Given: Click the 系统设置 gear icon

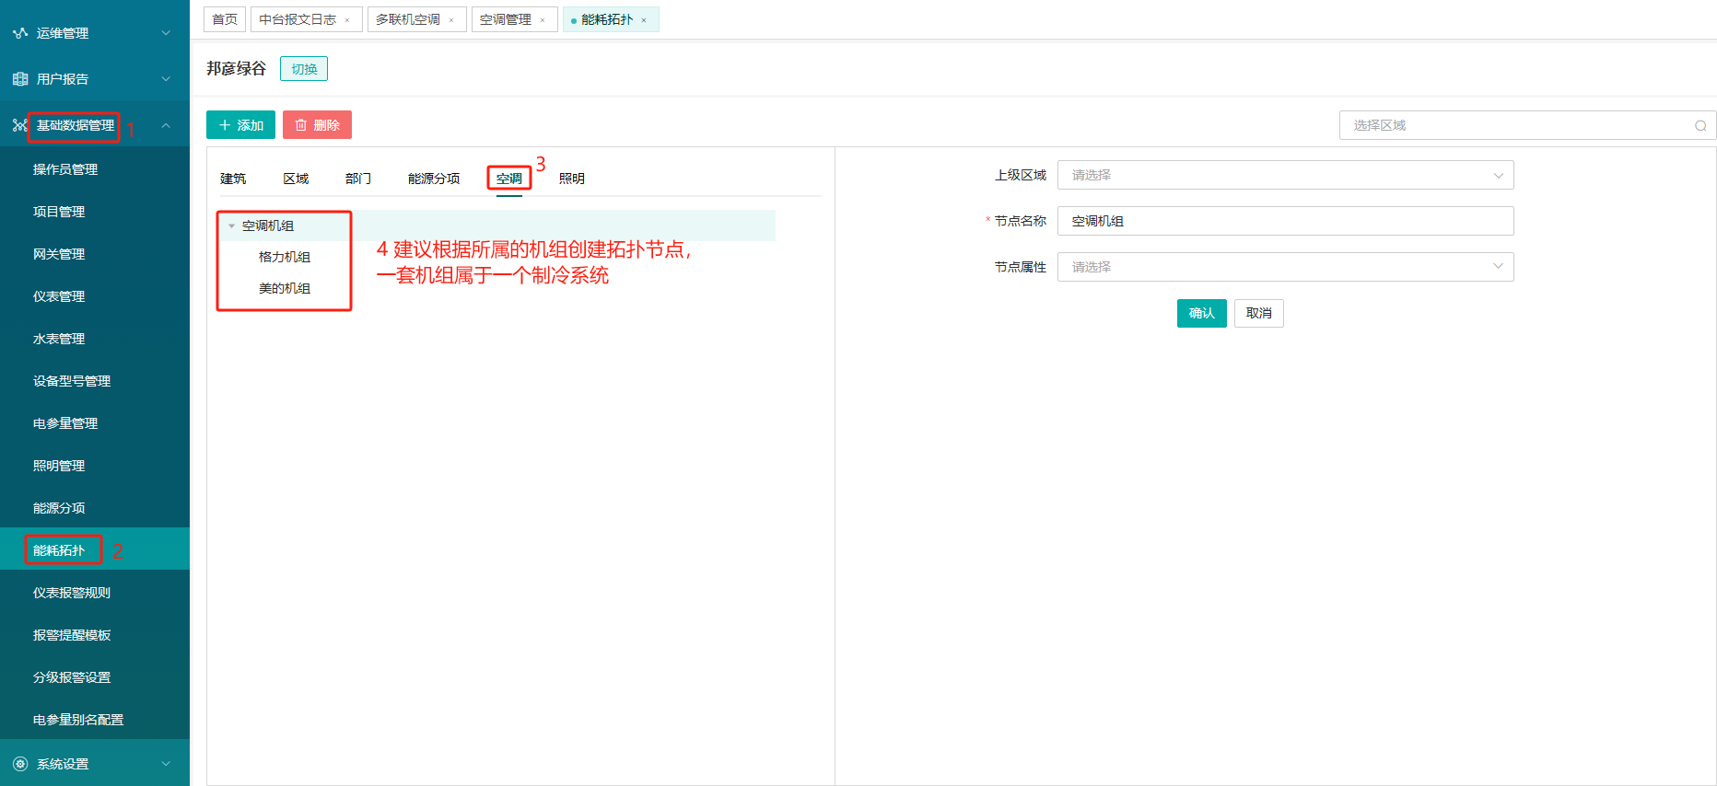Looking at the screenshot, I should (x=20, y=764).
